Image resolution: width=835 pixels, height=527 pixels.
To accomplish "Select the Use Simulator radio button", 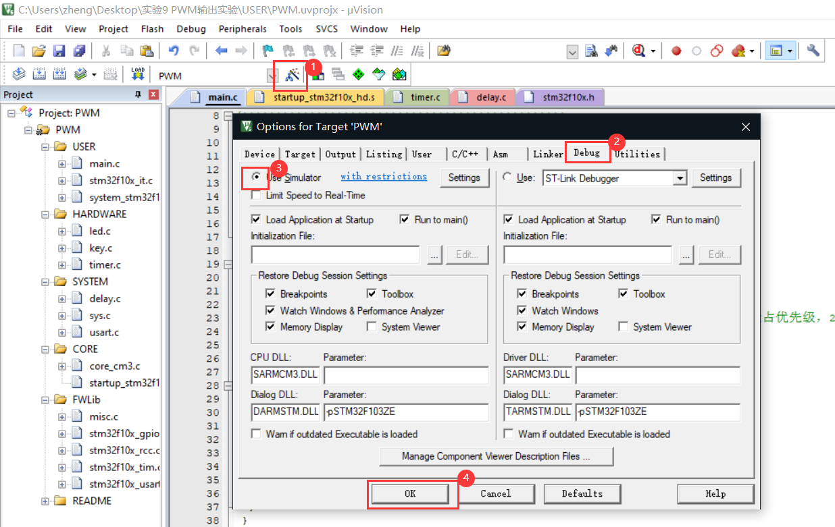I will (256, 177).
